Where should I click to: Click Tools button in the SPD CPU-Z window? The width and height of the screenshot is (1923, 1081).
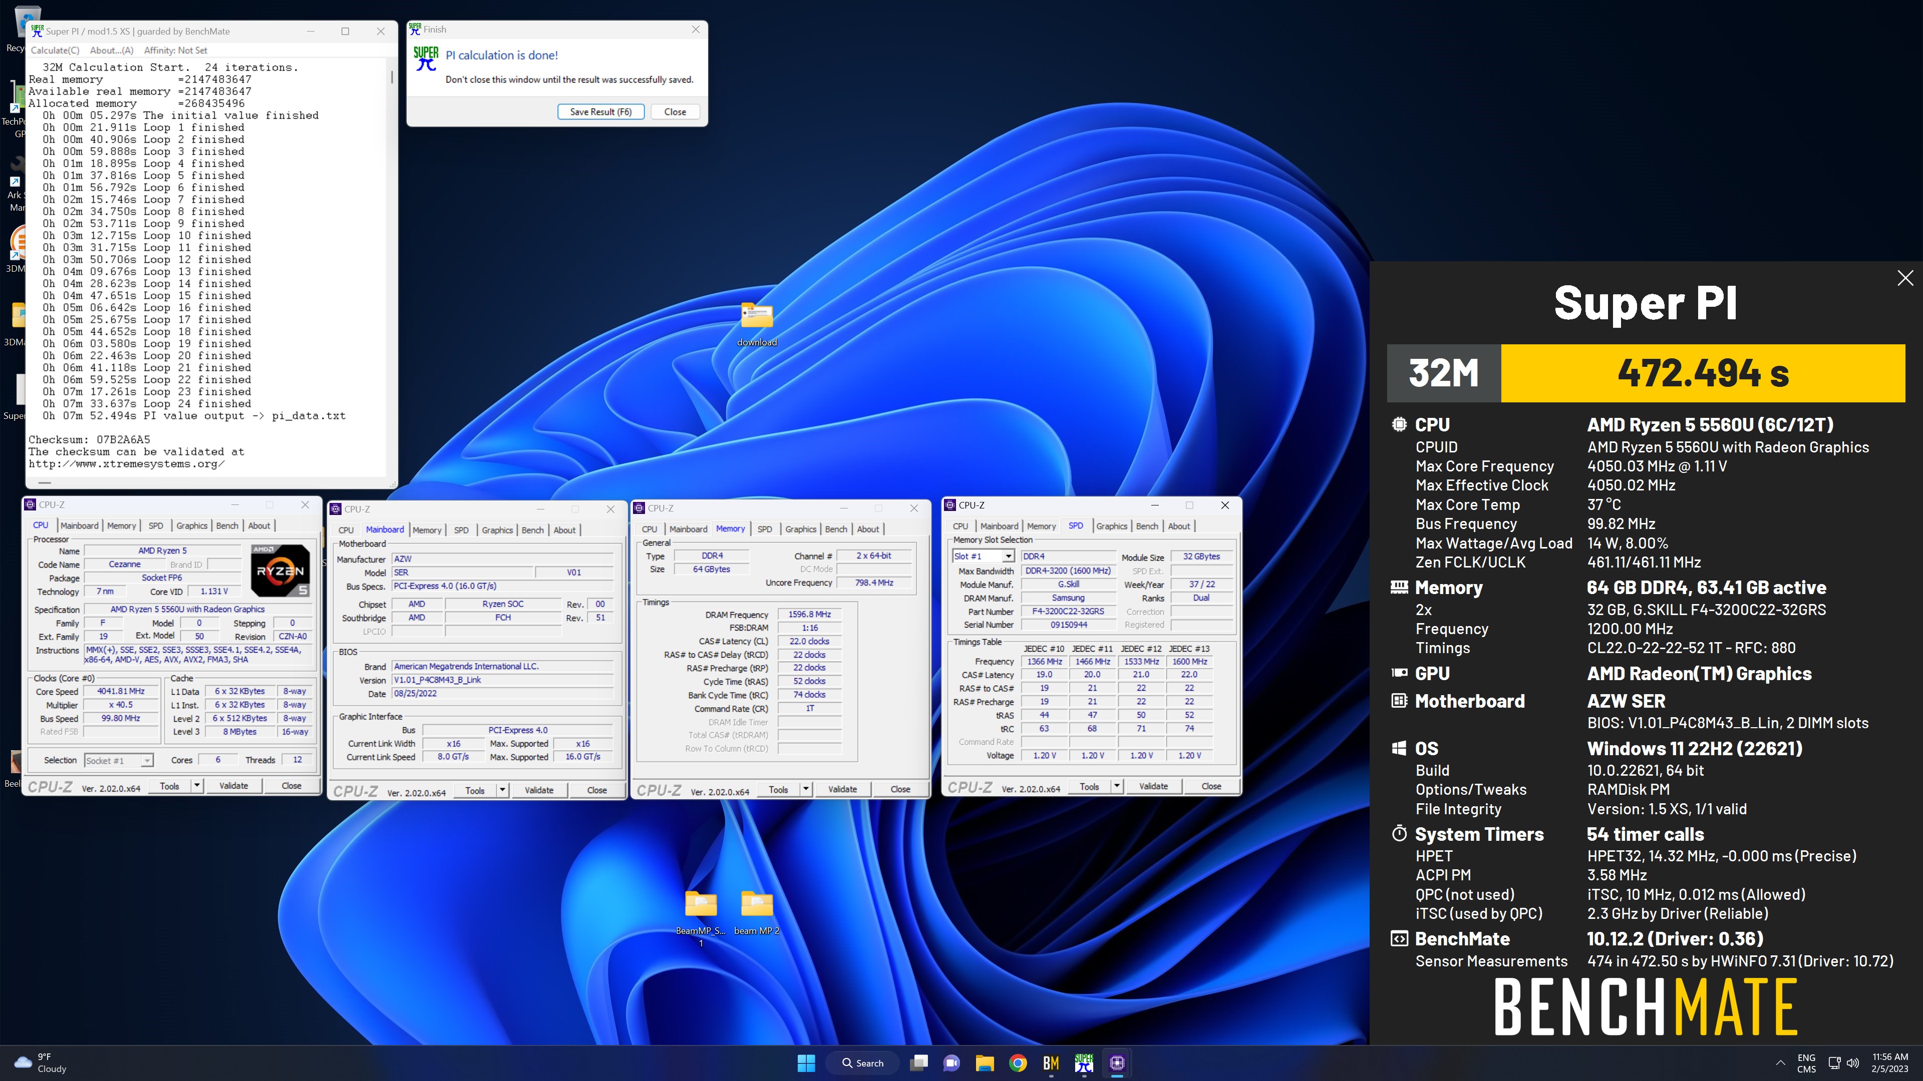tap(1089, 786)
